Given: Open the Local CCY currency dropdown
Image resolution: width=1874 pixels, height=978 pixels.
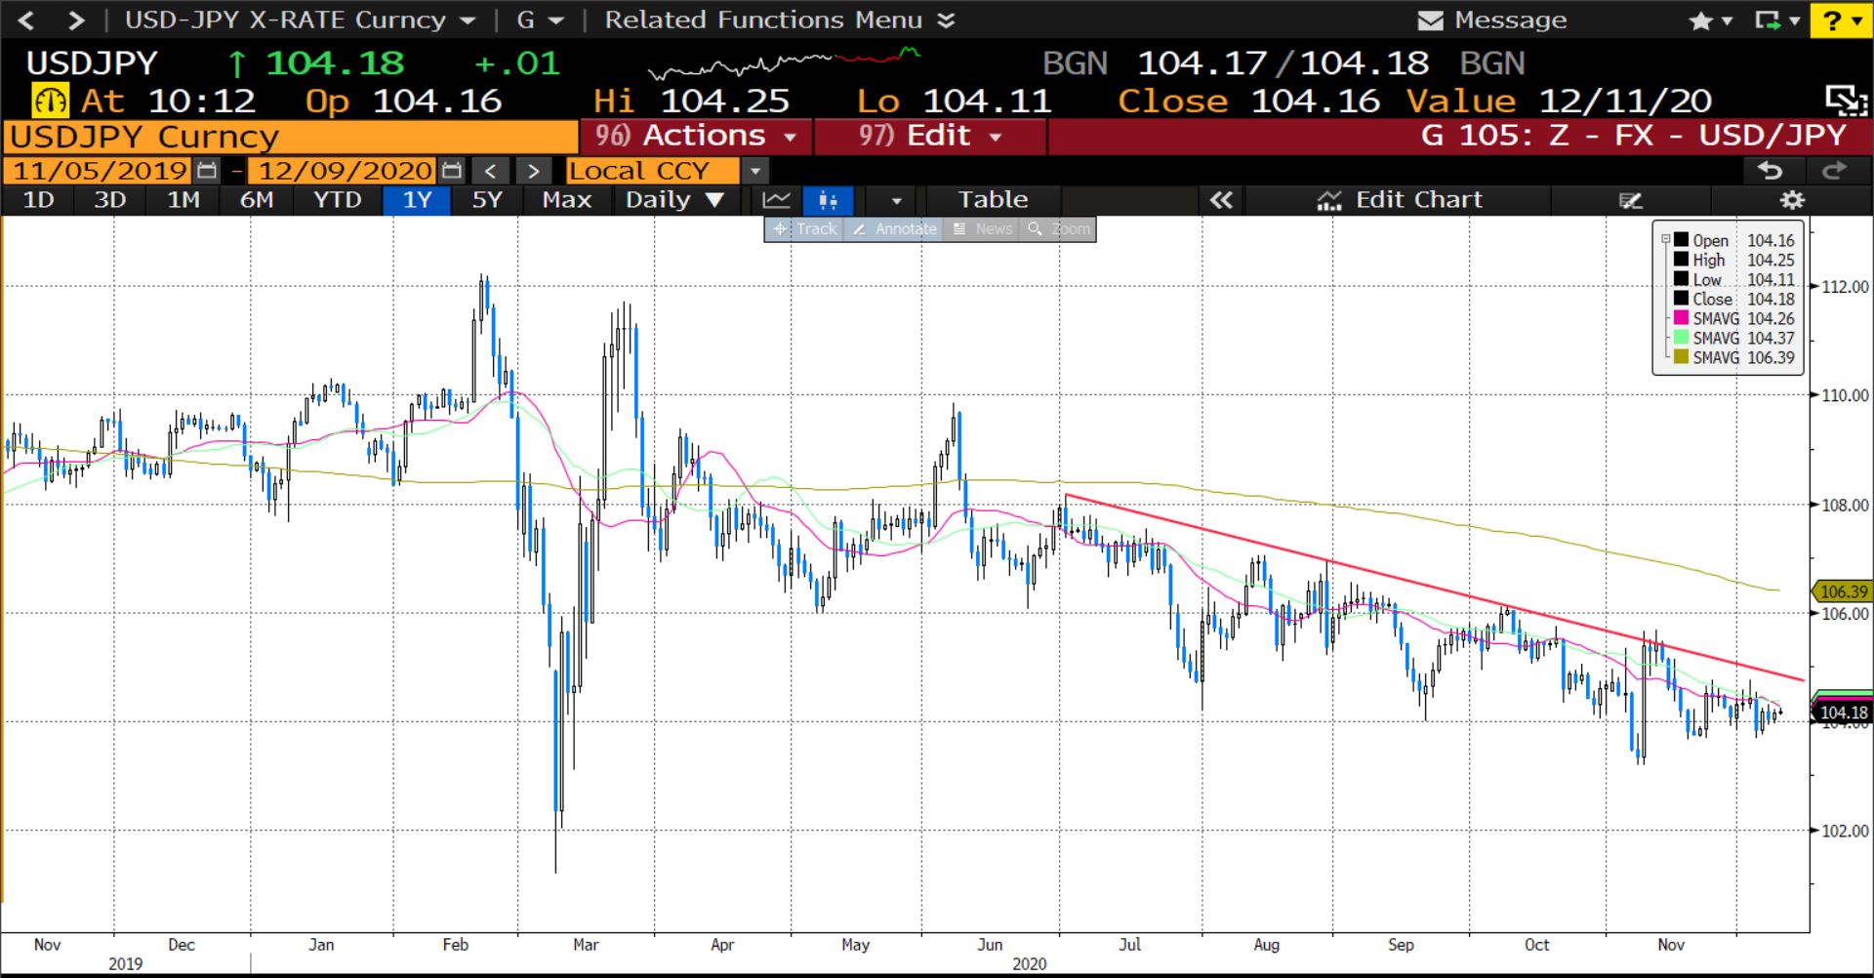Looking at the screenshot, I should pyautogui.click(x=754, y=171).
